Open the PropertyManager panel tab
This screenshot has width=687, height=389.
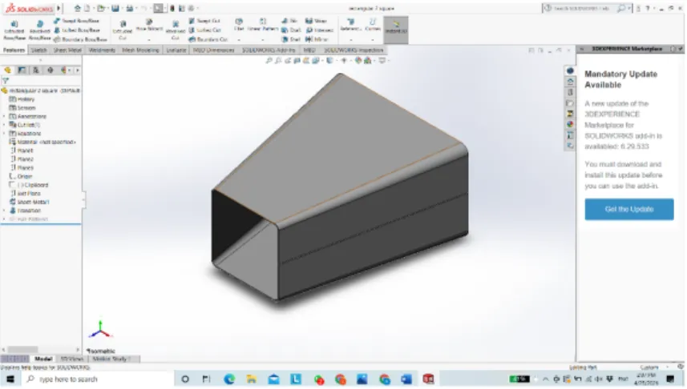(x=22, y=70)
